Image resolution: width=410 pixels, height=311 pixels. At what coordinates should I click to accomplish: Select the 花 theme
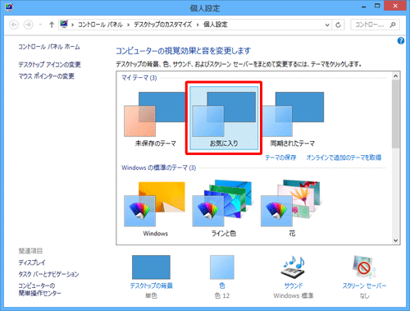tap(292, 208)
